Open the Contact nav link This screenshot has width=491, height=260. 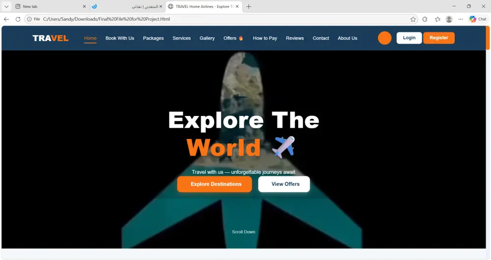(321, 38)
